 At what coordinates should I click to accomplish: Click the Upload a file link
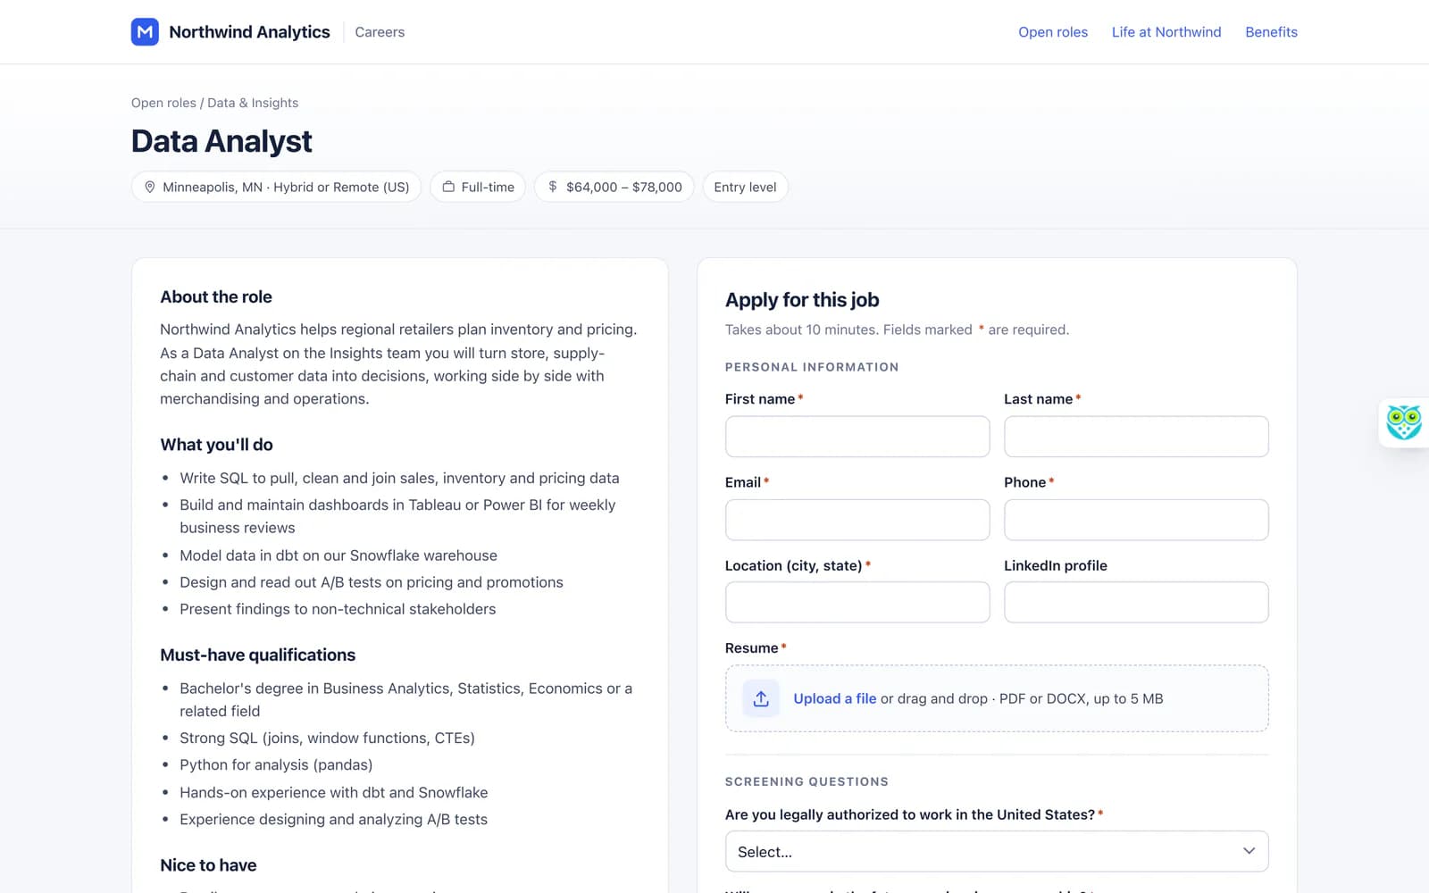tap(835, 698)
